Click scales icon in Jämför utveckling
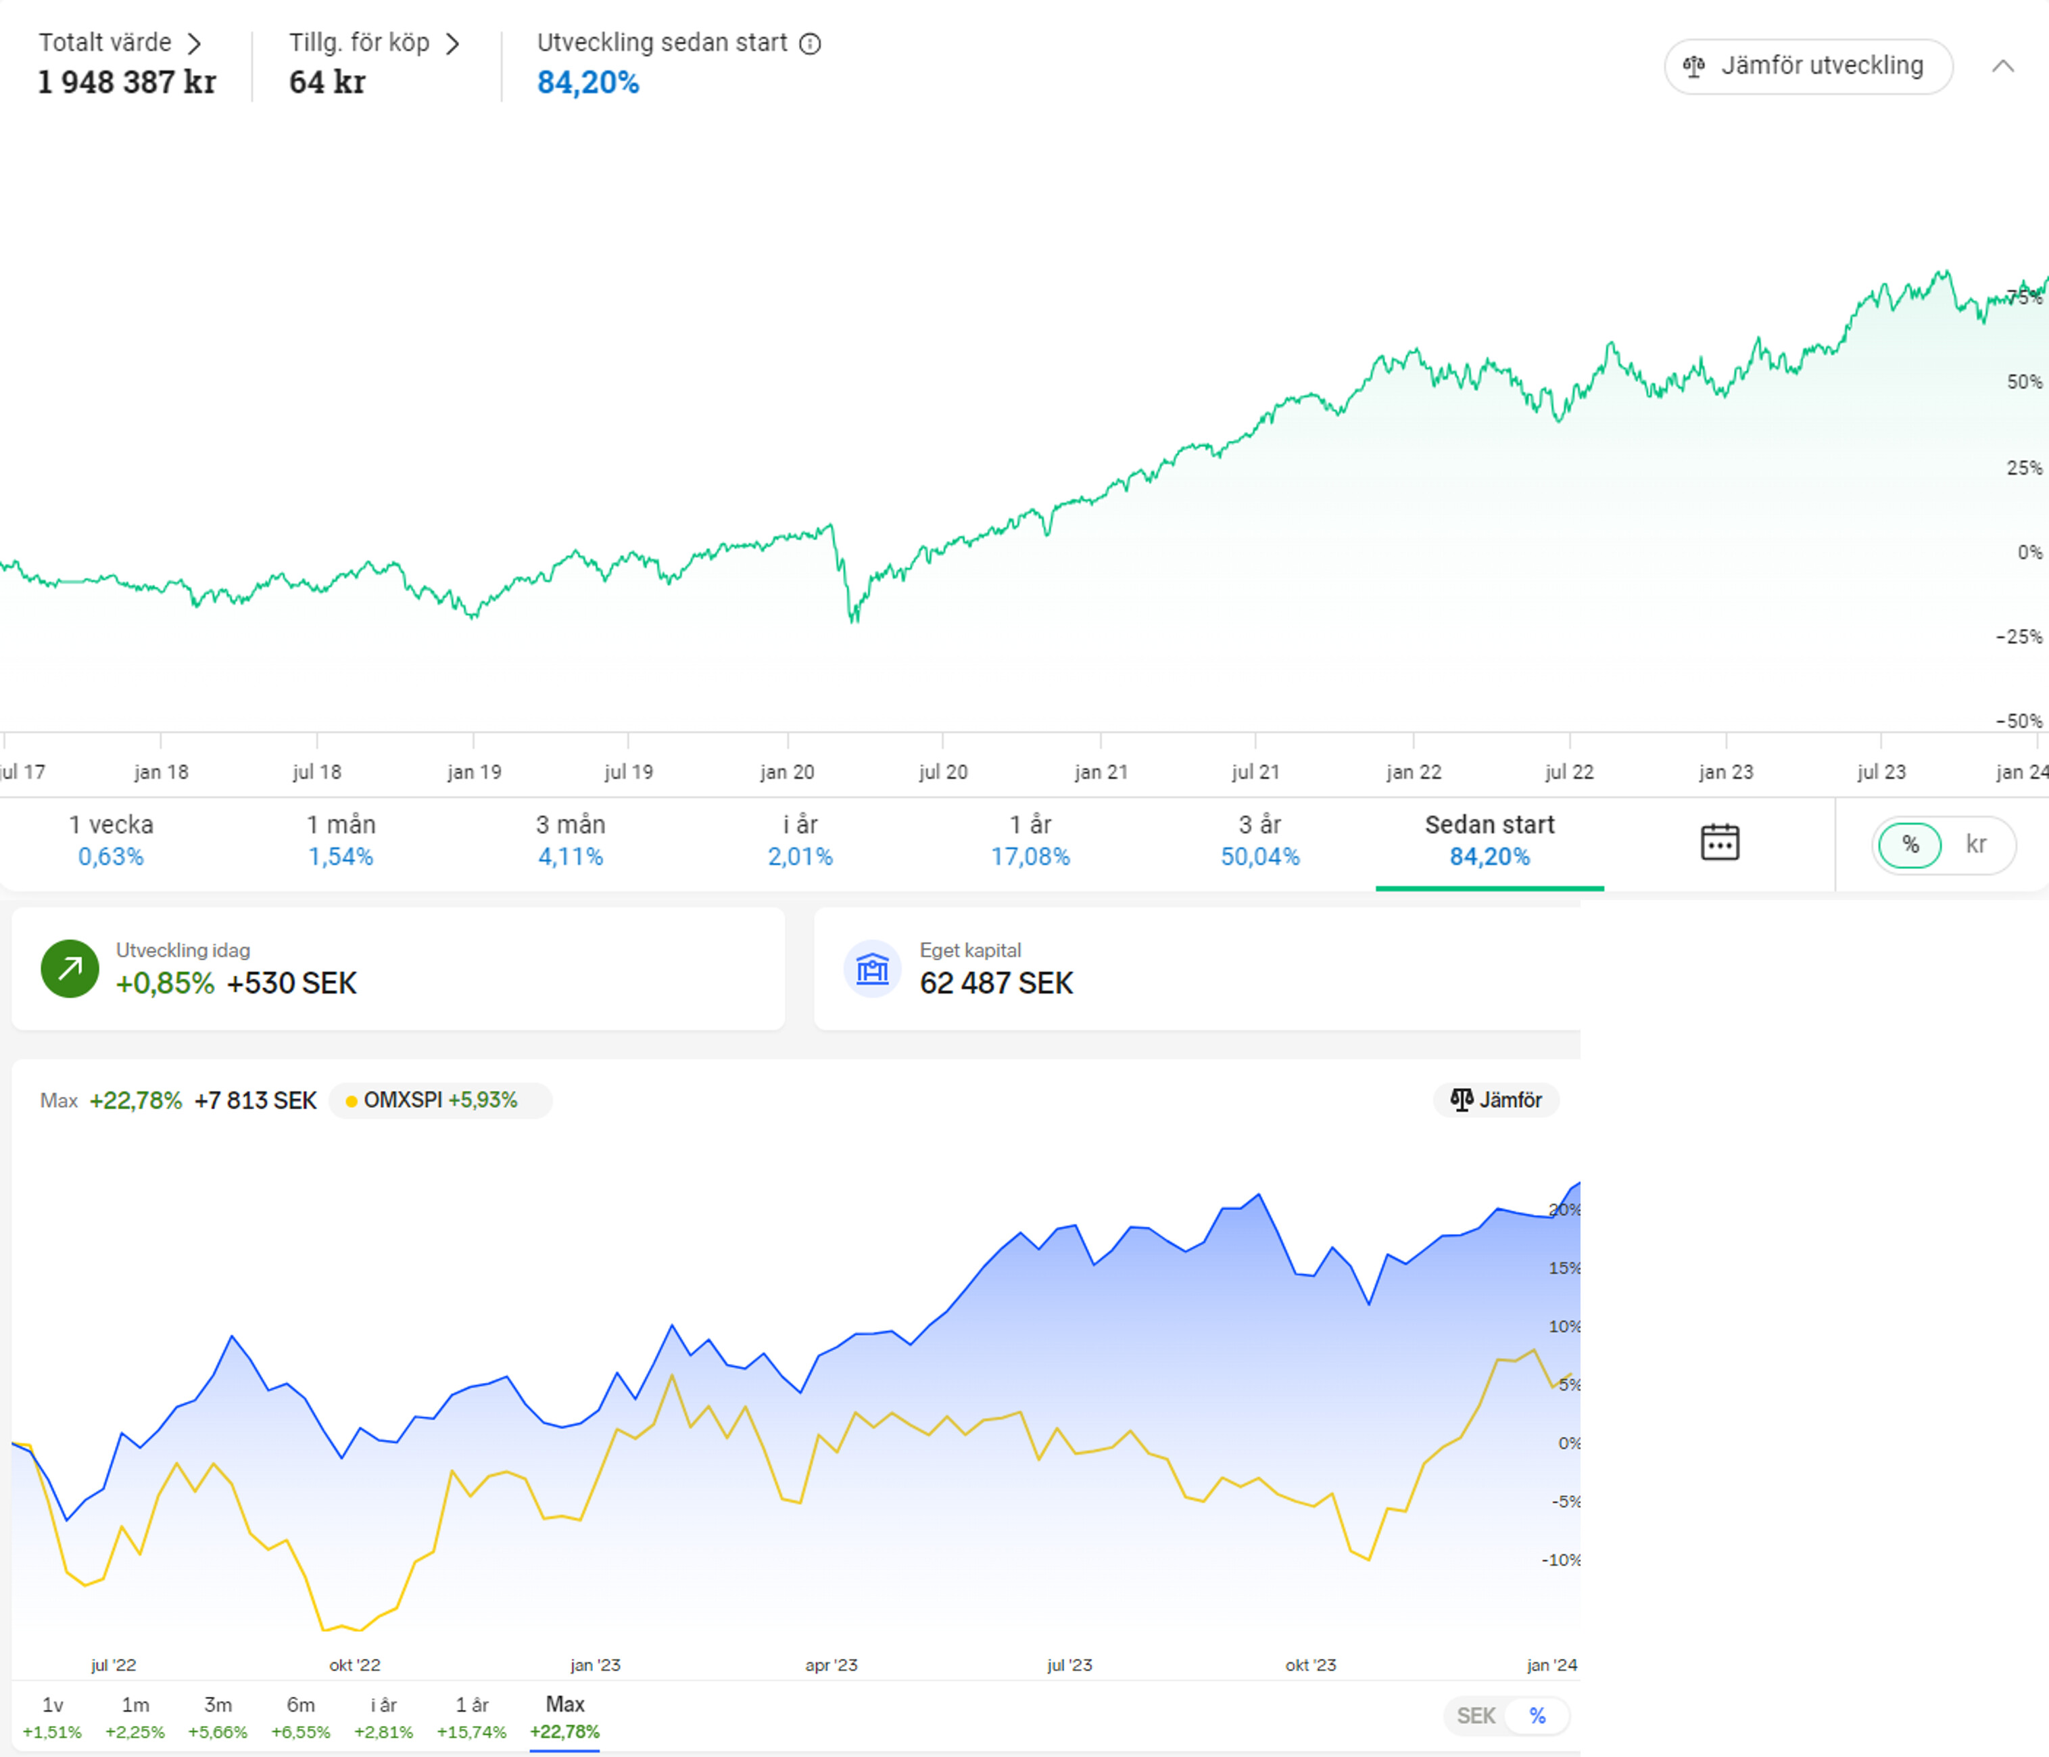The image size is (2049, 1757). tap(1694, 66)
